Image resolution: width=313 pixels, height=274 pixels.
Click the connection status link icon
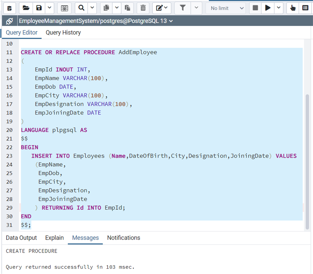(x=9, y=21)
